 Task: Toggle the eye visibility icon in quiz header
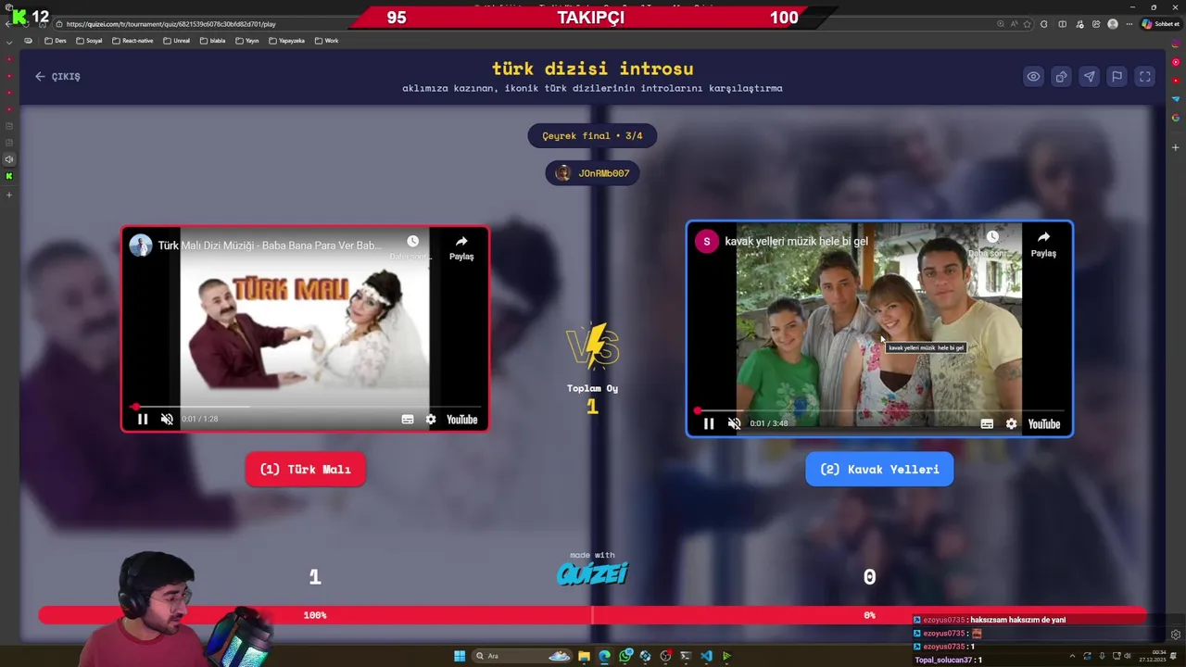(x=1033, y=77)
